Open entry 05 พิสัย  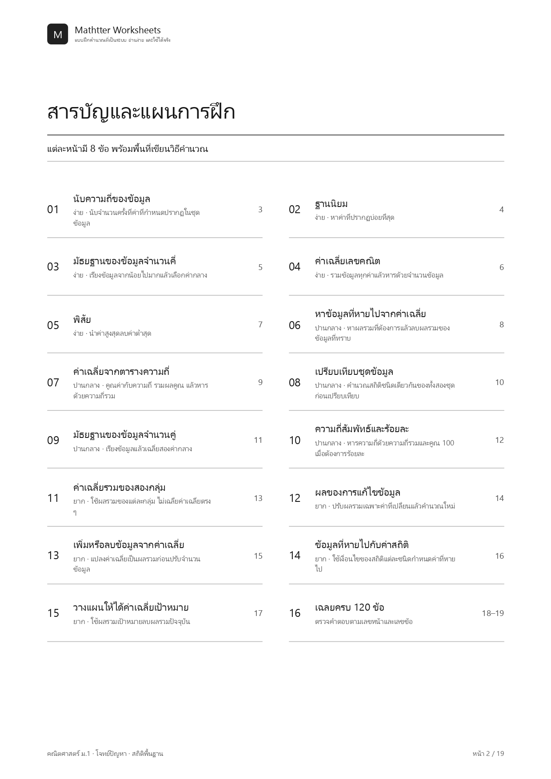155,325
